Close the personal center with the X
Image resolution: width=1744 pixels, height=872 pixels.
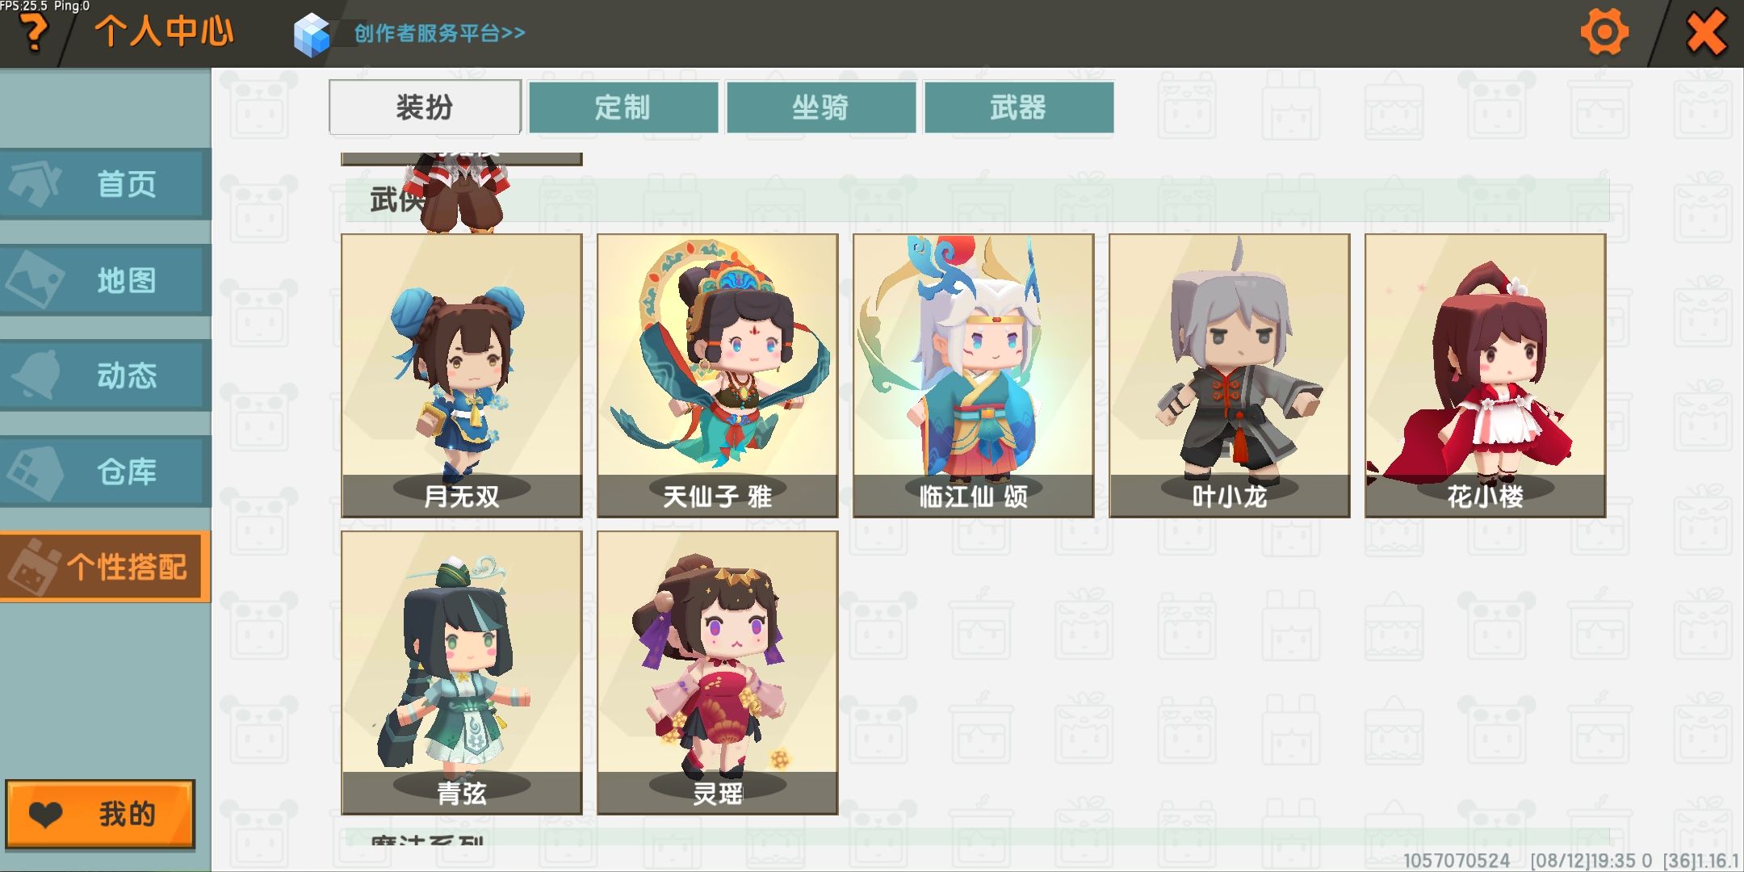point(1706,33)
